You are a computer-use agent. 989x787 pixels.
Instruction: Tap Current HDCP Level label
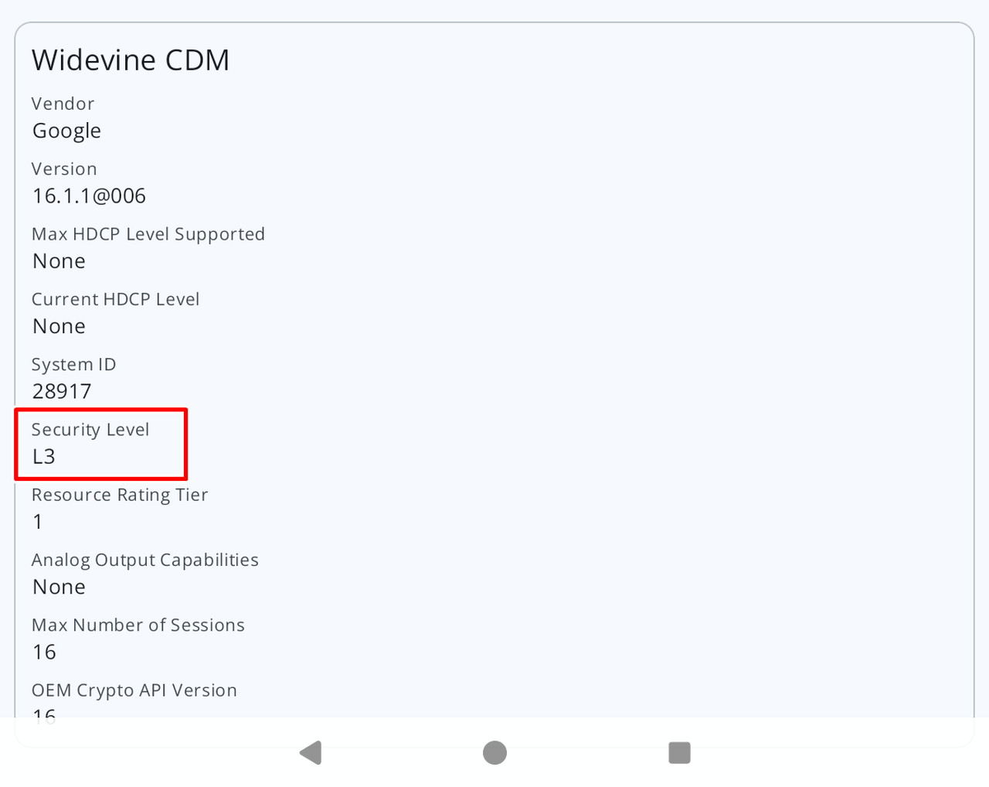pyautogui.click(x=116, y=299)
